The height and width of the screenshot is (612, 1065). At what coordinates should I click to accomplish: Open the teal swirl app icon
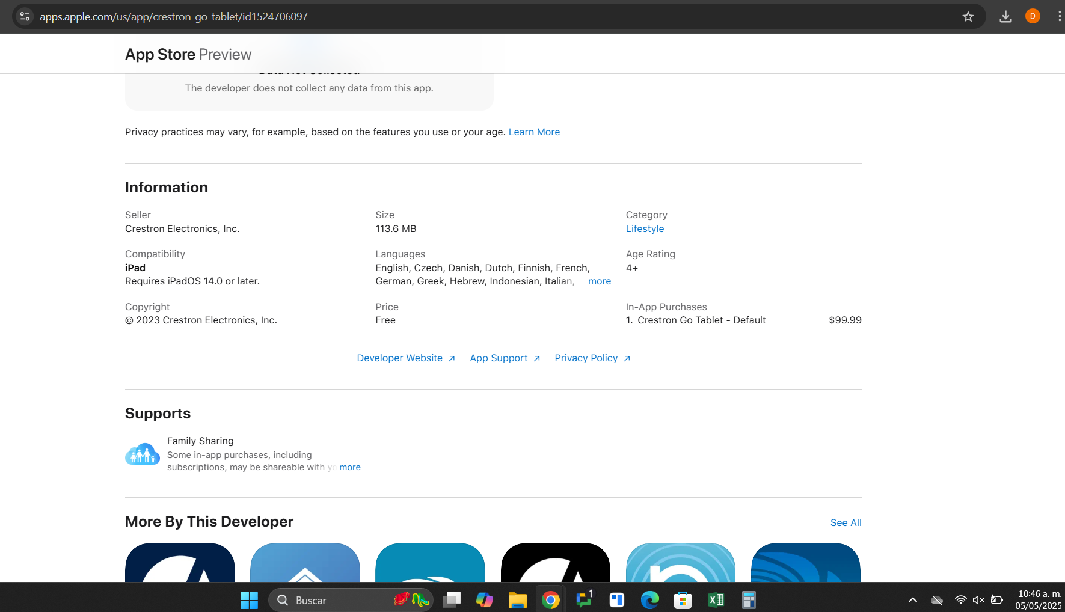click(x=430, y=562)
